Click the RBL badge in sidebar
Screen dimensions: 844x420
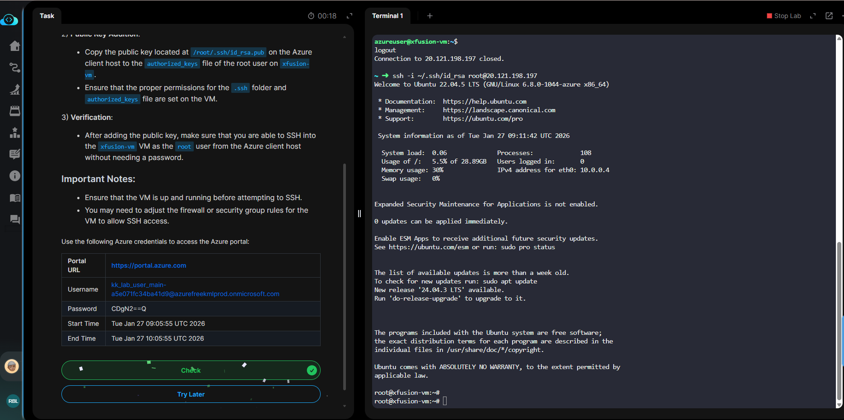(x=13, y=401)
